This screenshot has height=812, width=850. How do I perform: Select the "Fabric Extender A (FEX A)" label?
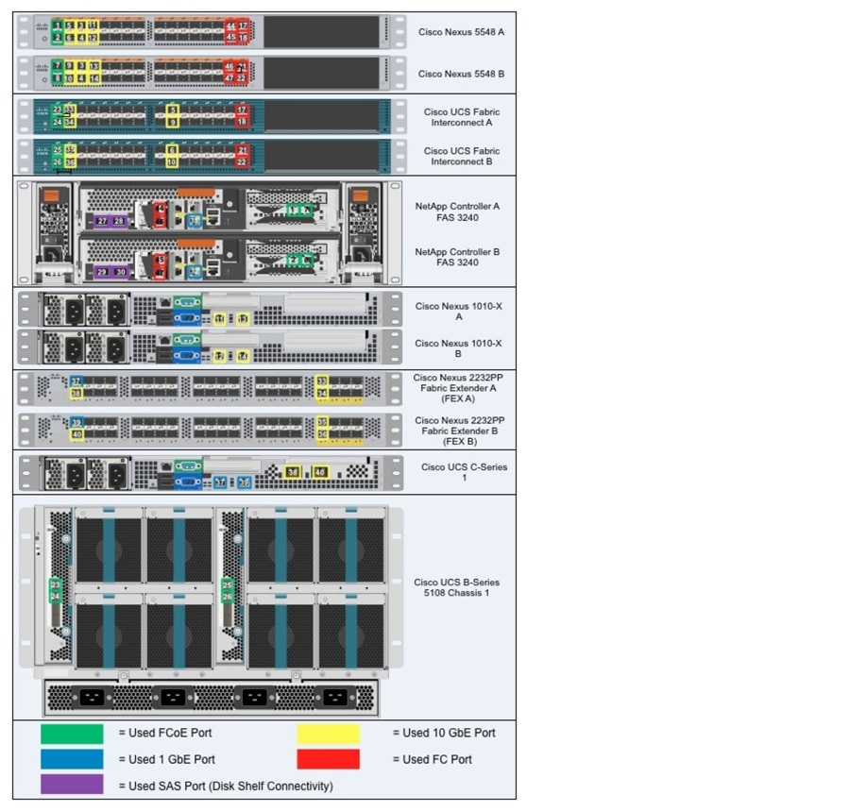(x=459, y=393)
